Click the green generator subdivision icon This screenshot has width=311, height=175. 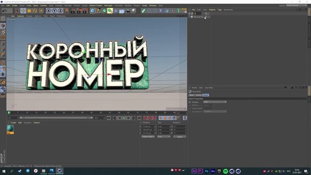(x=104, y=11)
